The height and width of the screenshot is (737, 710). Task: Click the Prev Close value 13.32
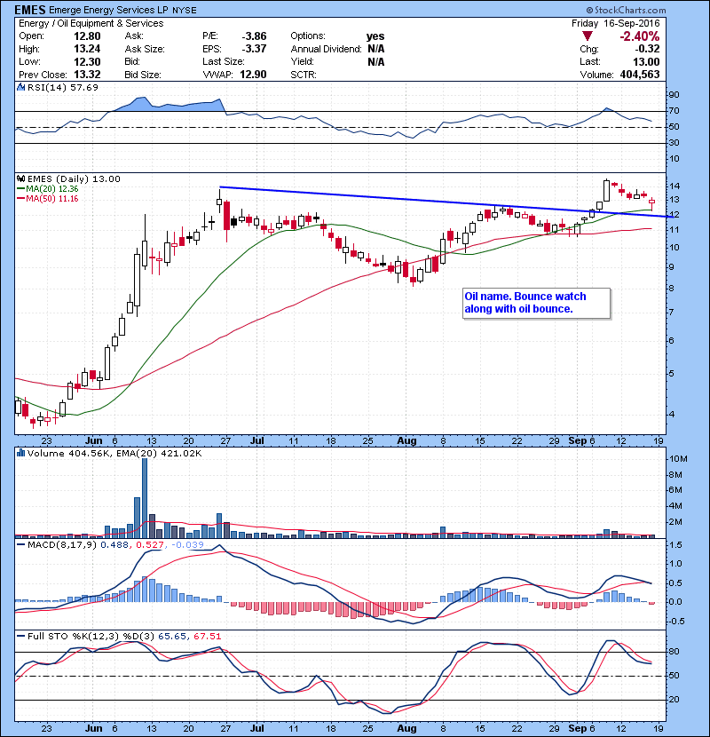tap(87, 75)
